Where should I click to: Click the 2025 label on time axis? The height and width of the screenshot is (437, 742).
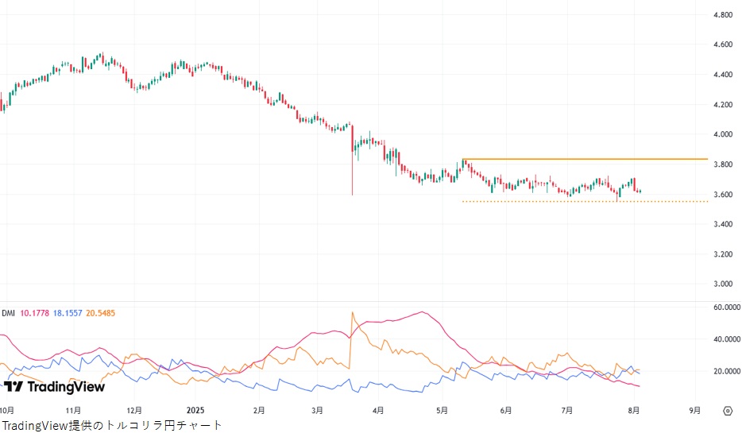(195, 411)
